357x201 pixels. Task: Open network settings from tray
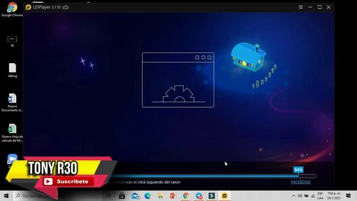pos(313,196)
